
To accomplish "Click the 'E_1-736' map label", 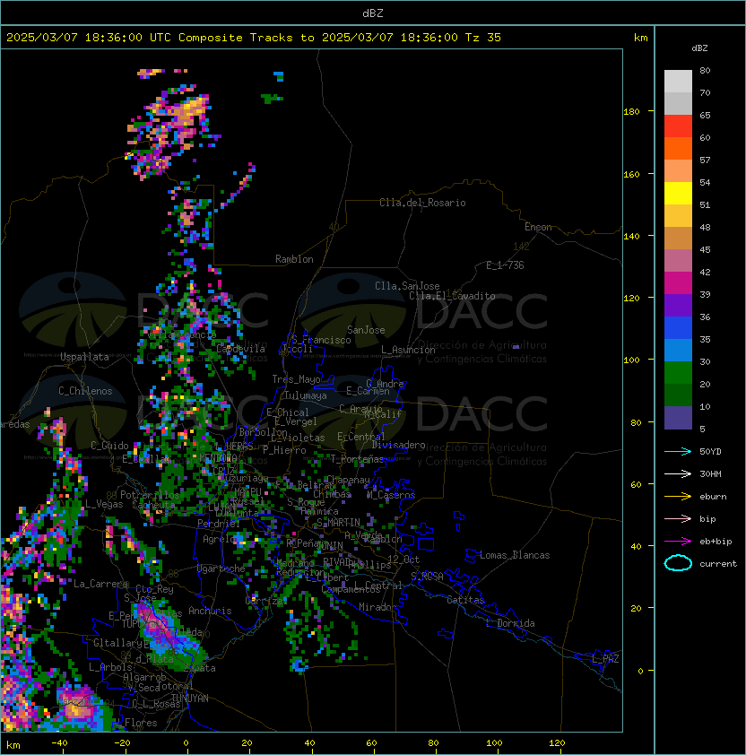I will pyautogui.click(x=505, y=265).
